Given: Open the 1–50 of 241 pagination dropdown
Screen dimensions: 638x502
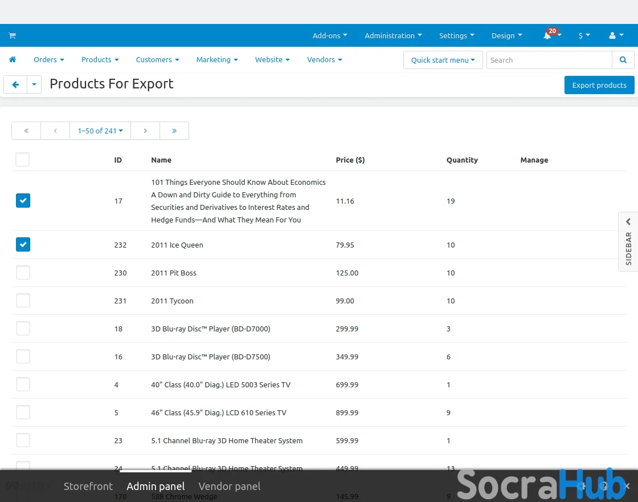Looking at the screenshot, I should pos(100,131).
